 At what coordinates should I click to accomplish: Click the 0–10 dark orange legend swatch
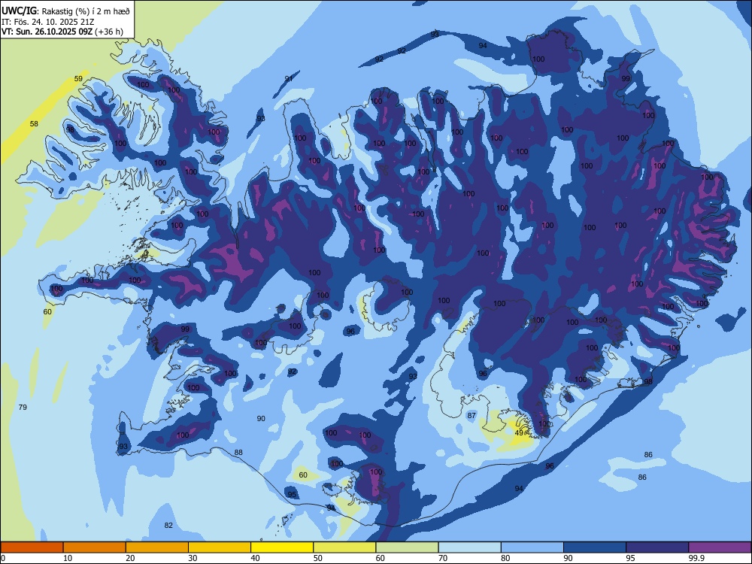pos(32,547)
